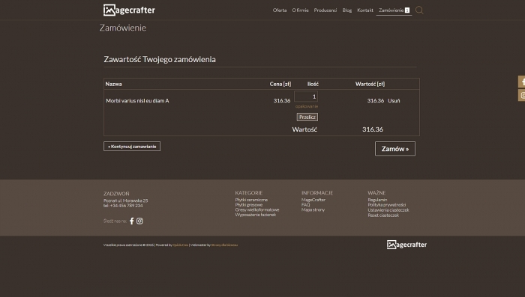Screen dimensions: 525x297
Task: Open Polityka prywatności link
Action: click(387, 205)
